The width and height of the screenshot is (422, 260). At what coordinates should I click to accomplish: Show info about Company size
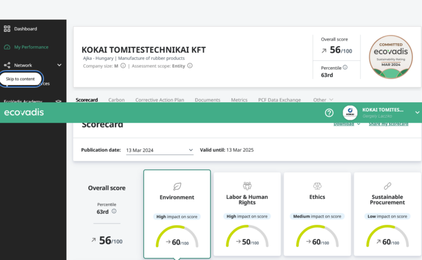pos(123,65)
